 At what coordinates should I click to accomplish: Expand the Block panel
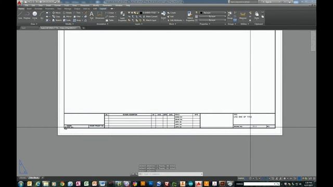tap(172, 24)
